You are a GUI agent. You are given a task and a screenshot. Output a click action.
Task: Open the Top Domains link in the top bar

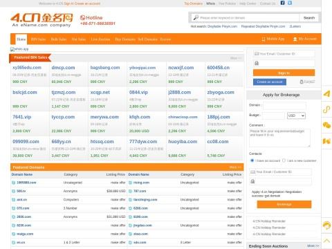[x=193, y=3]
